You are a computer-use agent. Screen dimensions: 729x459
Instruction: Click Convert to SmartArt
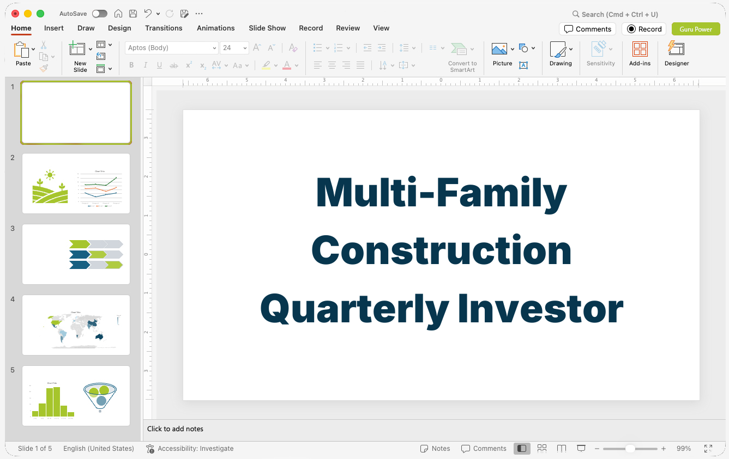[462, 57]
